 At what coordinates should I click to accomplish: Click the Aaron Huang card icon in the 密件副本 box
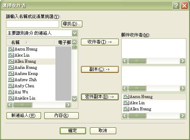point(126,97)
